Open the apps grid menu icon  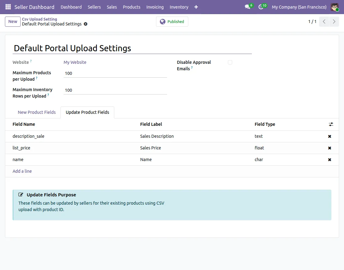8,7
